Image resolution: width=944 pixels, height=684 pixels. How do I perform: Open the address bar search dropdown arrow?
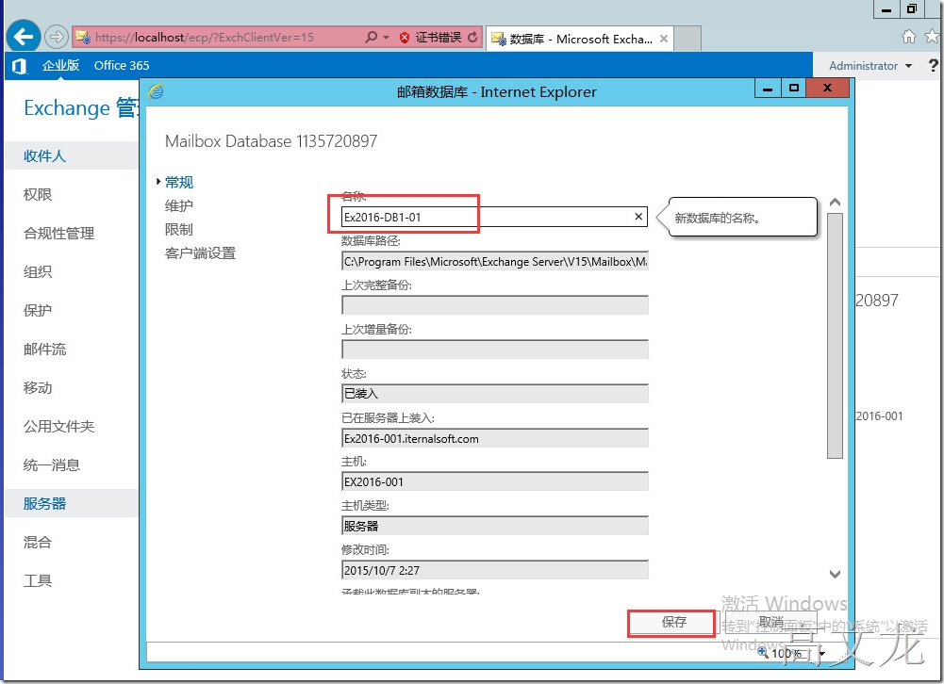tap(386, 38)
